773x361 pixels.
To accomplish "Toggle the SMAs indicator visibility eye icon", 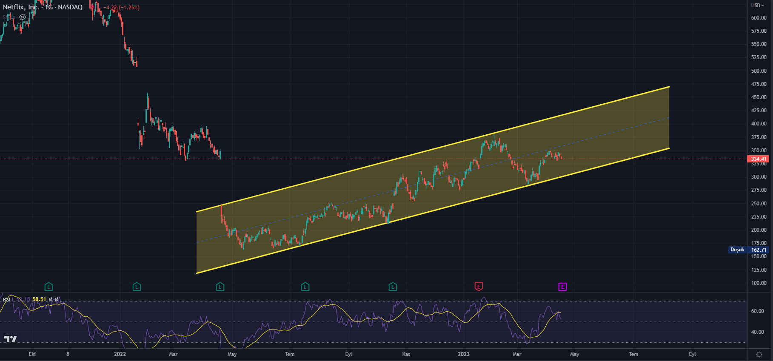I will tap(23, 17).
